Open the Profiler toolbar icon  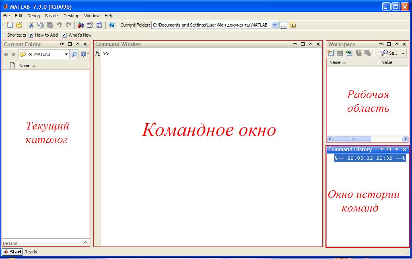point(99,25)
